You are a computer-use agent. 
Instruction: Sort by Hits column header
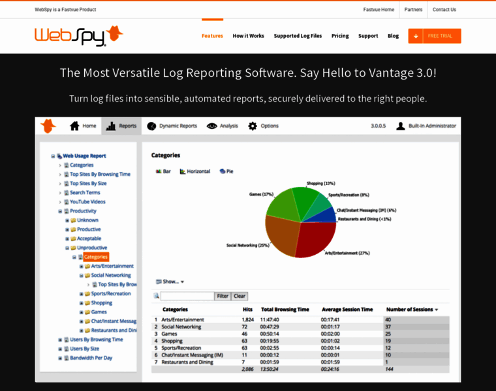(248, 310)
